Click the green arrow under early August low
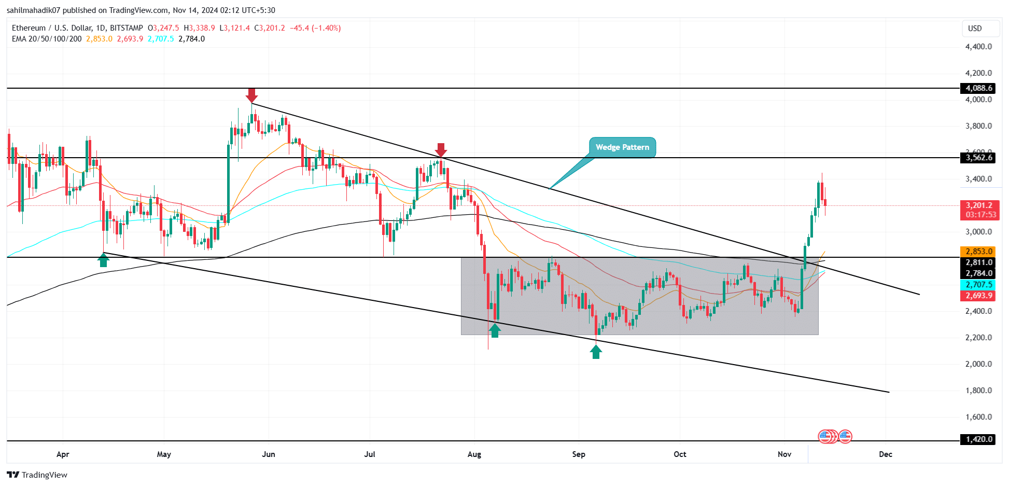 coord(495,330)
